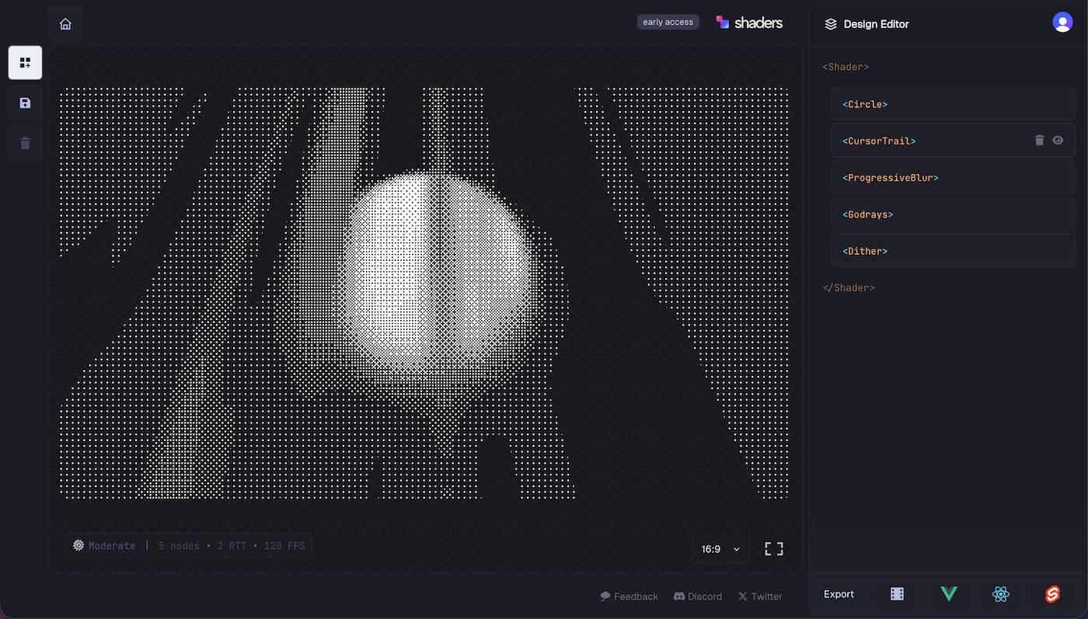Open the 16:9 aspect ratio dropdown
Viewport: 1088px width, 619px height.
(720, 549)
